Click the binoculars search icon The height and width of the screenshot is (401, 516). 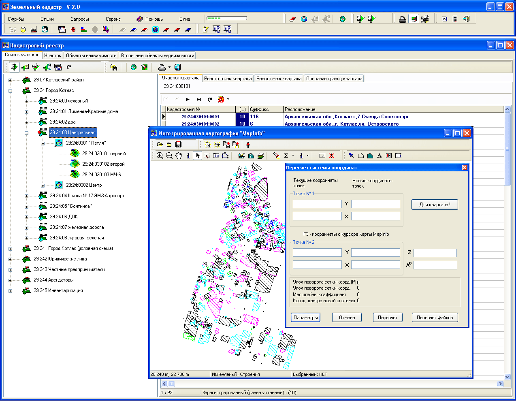[x=114, y=67]
